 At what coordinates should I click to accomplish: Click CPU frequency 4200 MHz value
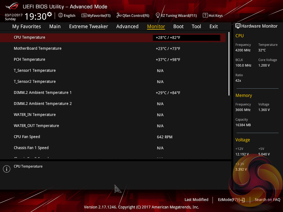click(x=243, y=50)
